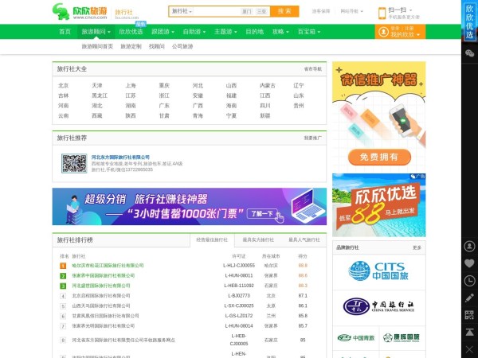Close the right sidebar with X icon
This screenshot has width=478, height=358.
click(469, 349)
